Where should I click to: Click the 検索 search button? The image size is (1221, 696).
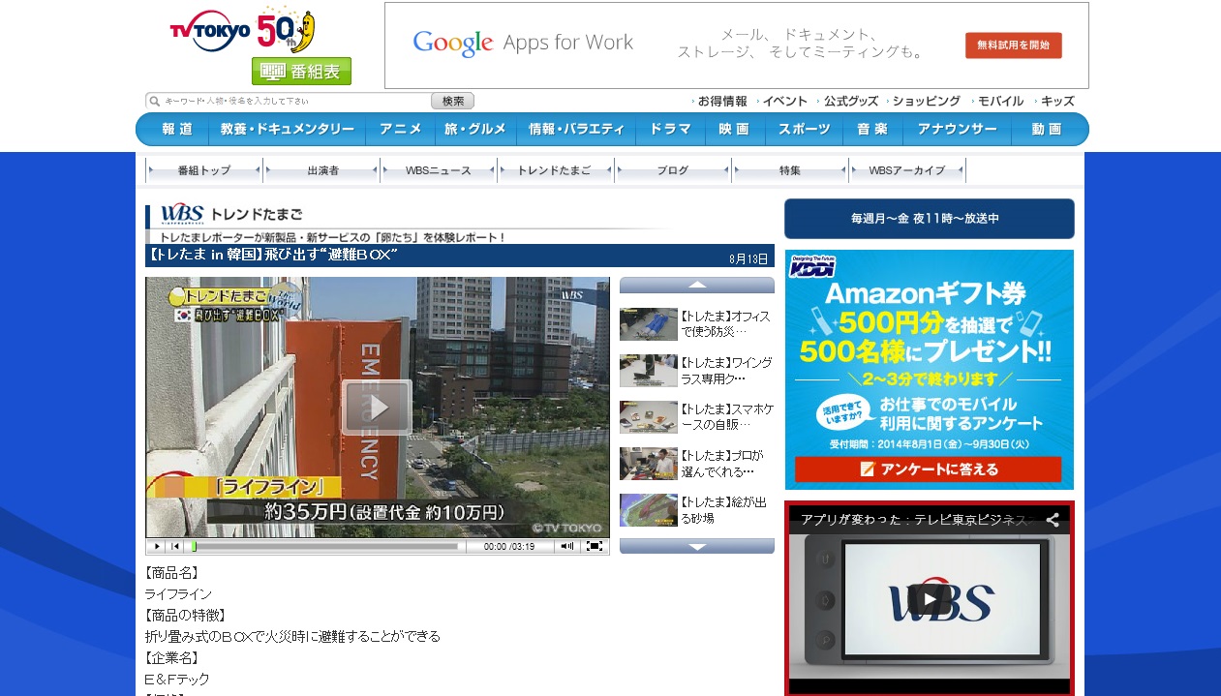[x=452, y=101]
